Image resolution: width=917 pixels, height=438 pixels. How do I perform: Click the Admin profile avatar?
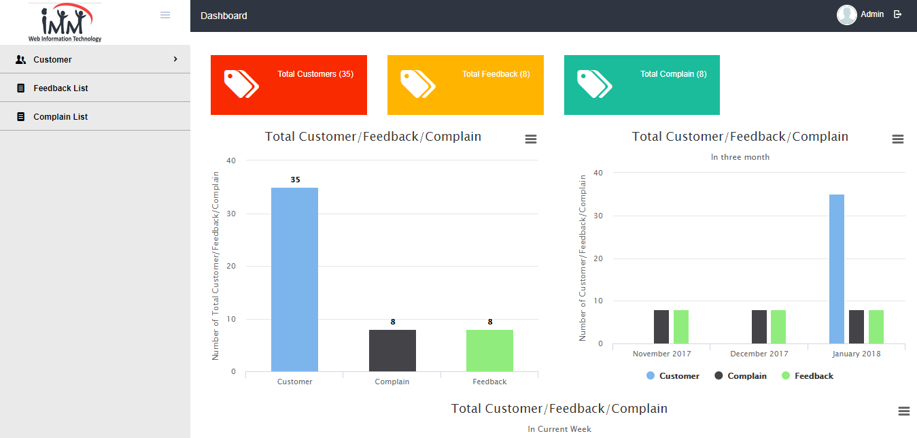(x=846, y=15)
